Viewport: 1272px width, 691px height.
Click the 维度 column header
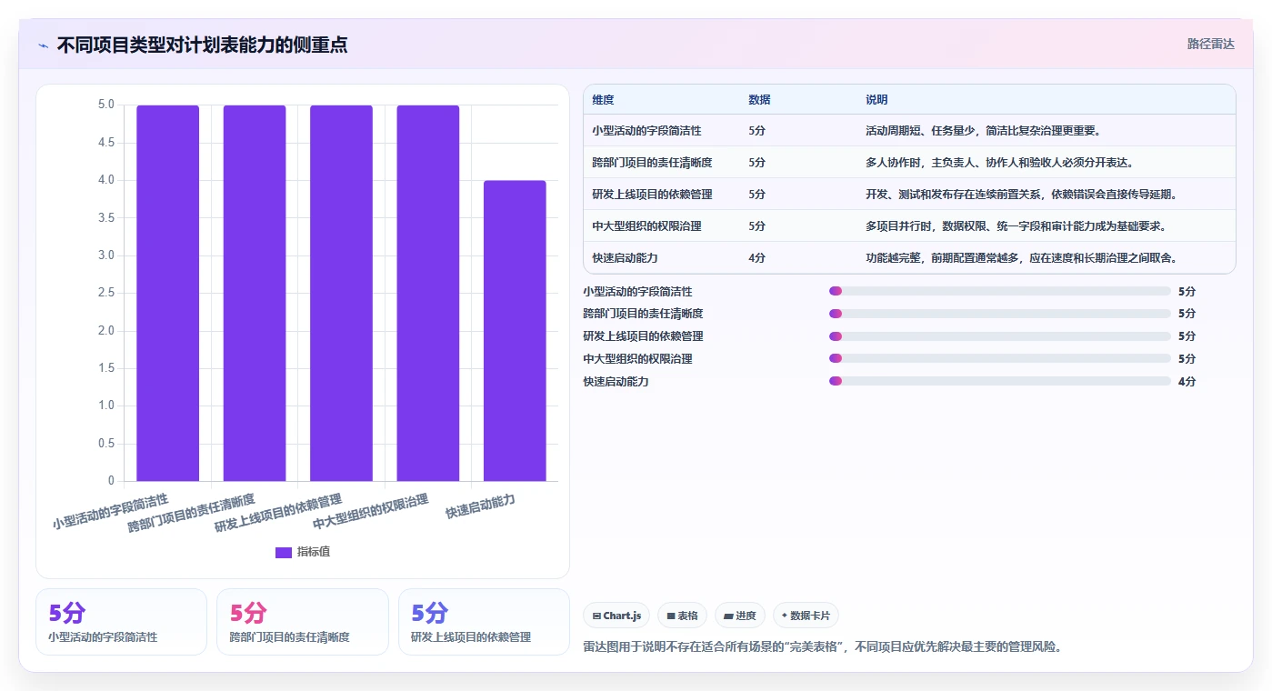(x=603, y=100)
